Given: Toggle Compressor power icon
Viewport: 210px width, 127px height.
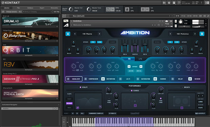Looking at the screenshot, I should pos(86,79).
